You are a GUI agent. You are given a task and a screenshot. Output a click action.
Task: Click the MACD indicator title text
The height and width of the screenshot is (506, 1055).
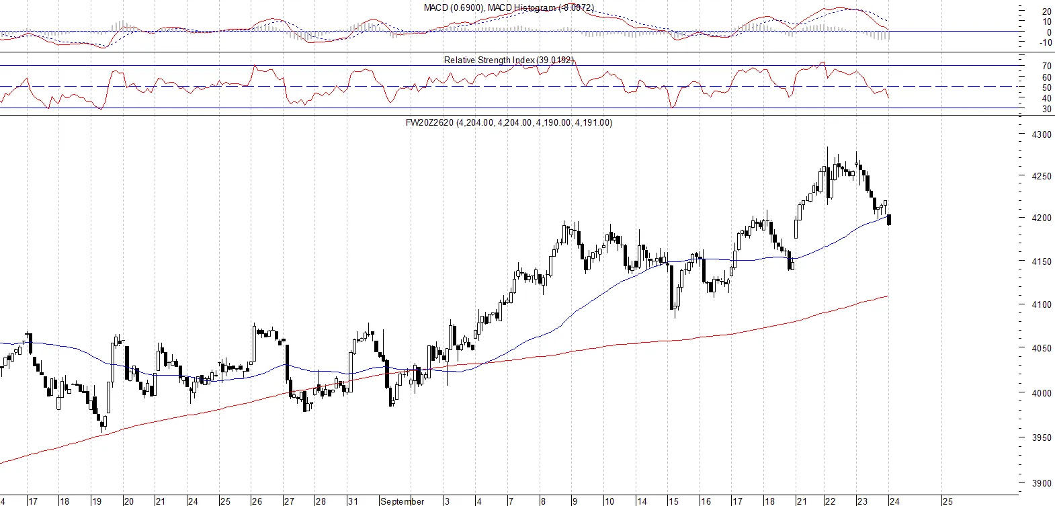click(509, 7)
